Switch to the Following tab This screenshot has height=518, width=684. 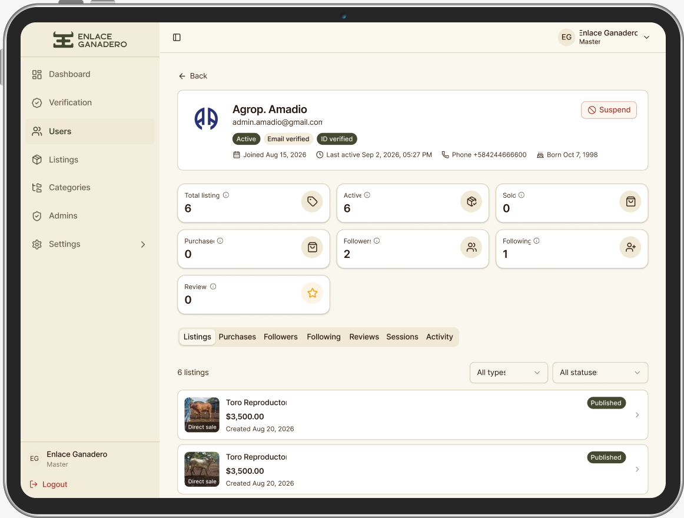coord(324,337)
